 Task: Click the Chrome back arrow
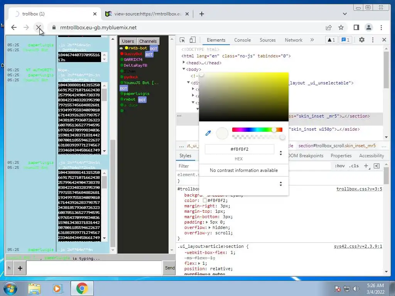14,27
